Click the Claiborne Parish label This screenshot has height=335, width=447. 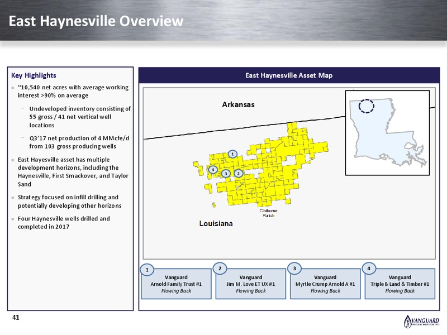click(x=268, y=213)
